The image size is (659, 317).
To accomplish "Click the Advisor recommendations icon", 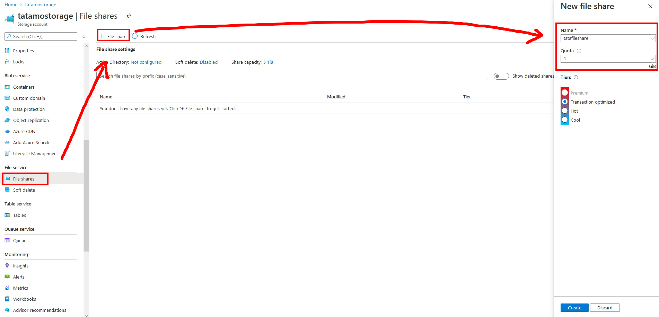I will coord(7,310).
